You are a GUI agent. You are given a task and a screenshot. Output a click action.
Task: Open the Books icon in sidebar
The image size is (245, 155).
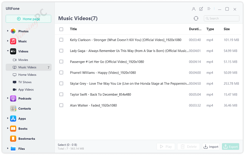(x=13, y=129)
